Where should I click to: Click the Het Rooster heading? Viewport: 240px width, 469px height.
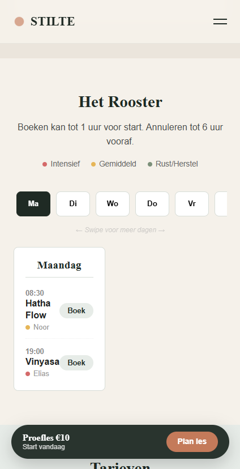coord(120,102)
